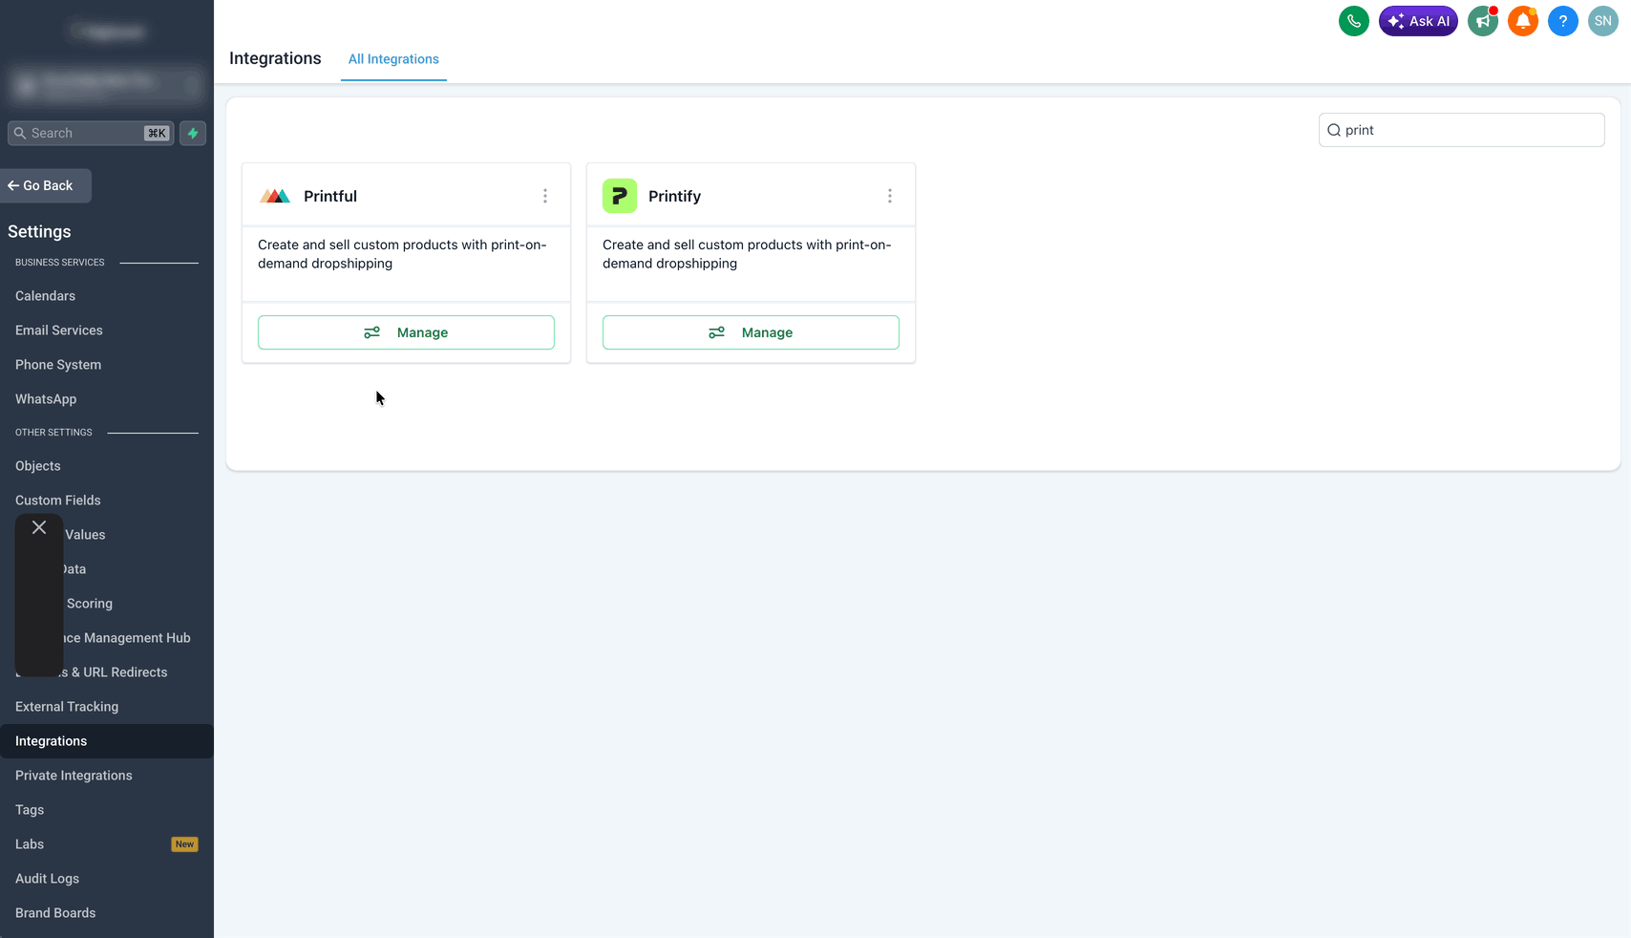The image size is (1631, 938).
Task: Expand the Printful three-dot options menu
Action: coord(545,196)
